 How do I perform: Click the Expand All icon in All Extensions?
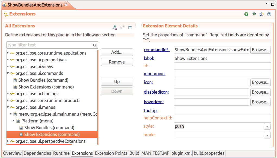[122, 28]
